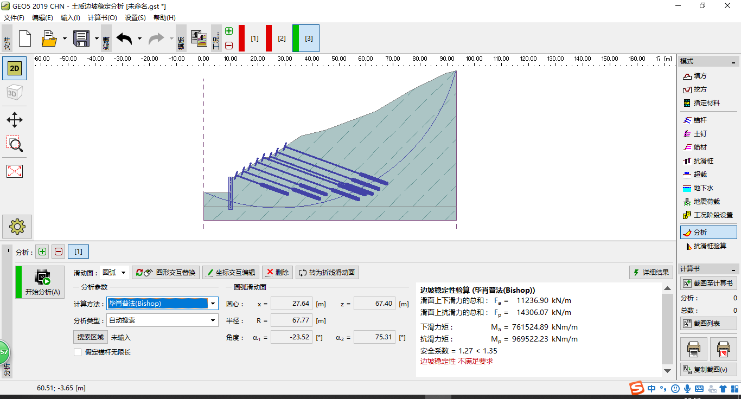Image resolution: width=741 pixels, height=399 pixels.
Task: Collapse the 计算书 panel with minus
Action: click(733, 269)
